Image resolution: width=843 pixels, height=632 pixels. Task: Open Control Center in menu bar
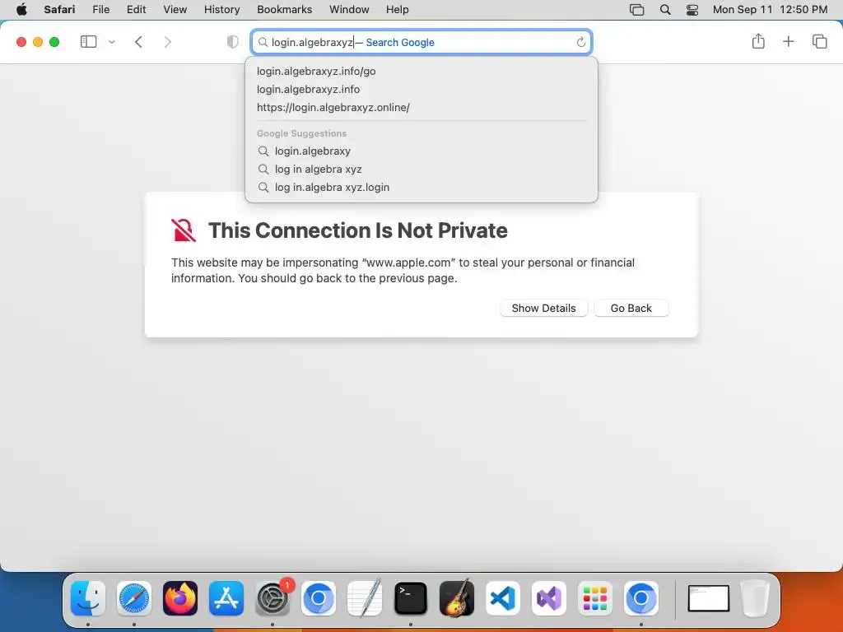[692, 10]
